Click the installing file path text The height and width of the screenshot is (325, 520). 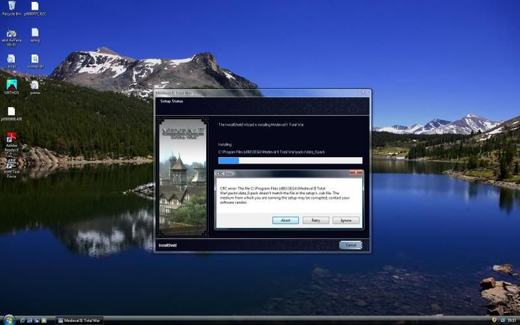pyautogui.click(x=272, y=152)
